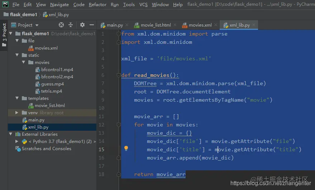Click the return movie_arr statement
Viewport: 315px width, 190px height.
click(x=160, y=174)
